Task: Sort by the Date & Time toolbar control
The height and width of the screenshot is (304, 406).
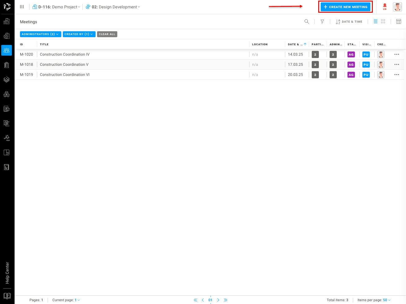Action: click(x=349, y=22)
